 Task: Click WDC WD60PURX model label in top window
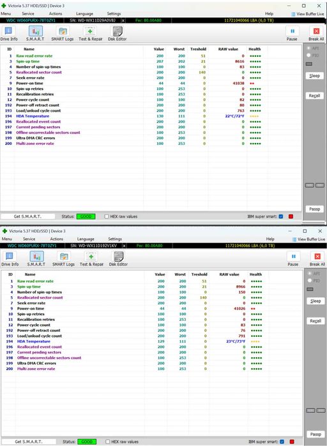pyautogui.click(x=31, y=20)
